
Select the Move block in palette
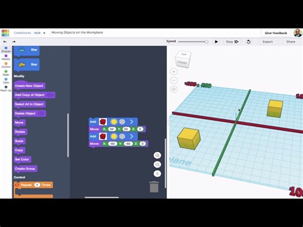(x=20, y=122)
